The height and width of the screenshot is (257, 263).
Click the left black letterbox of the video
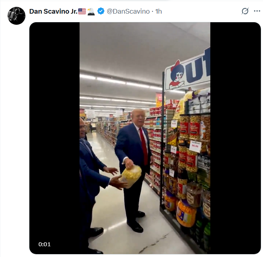[54, 138]
